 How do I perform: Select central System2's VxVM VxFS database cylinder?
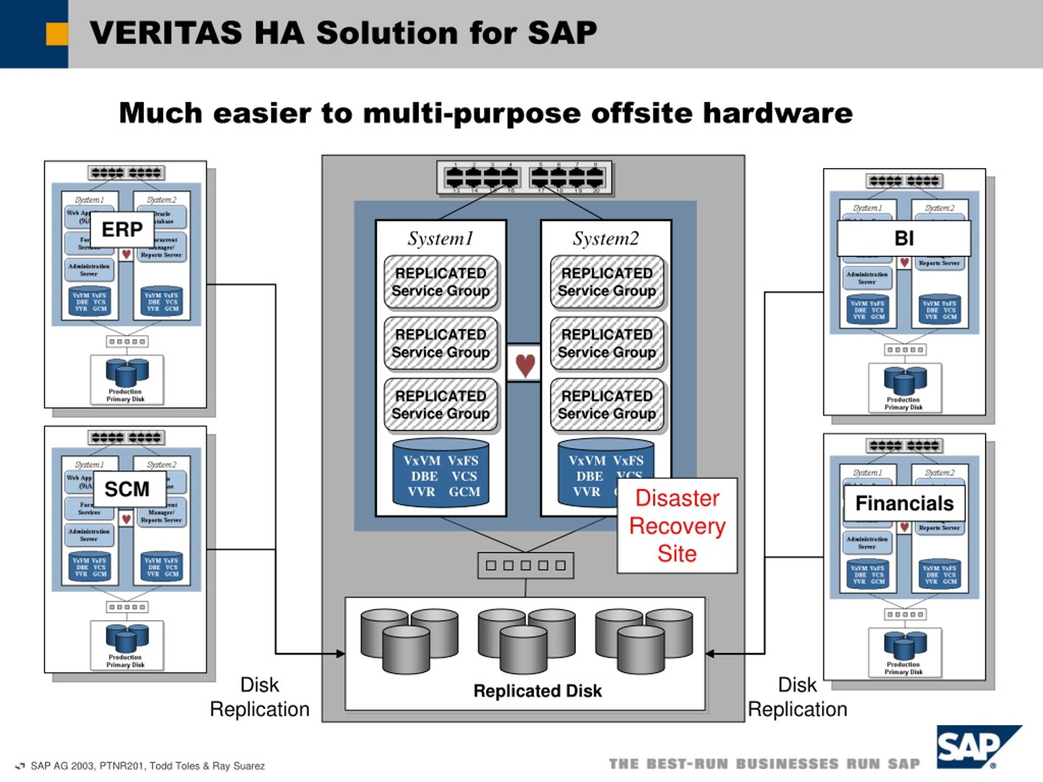pyautogui.click(x=605, y=473)
